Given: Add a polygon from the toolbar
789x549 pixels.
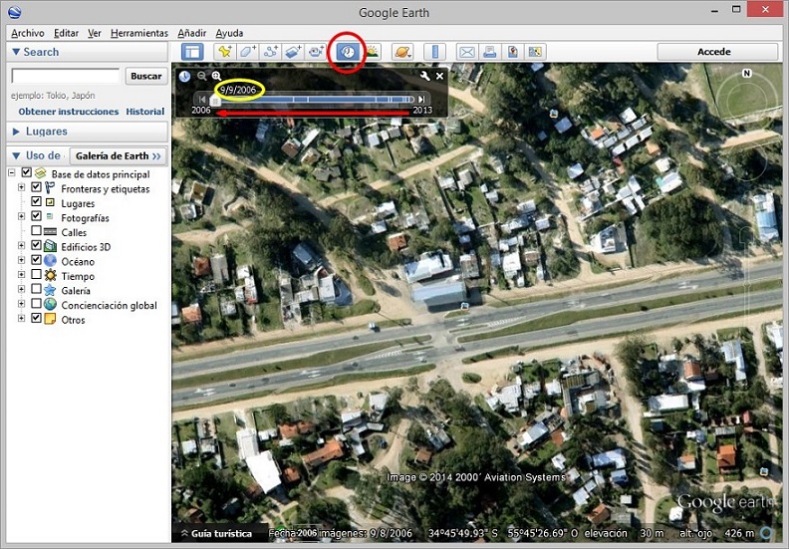Looking at the screenshot, I should tap(248, 52).
